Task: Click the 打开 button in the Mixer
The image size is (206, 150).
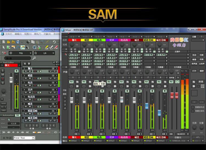Action: [x=194, y=71]
